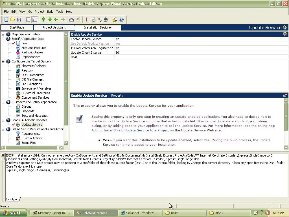Click the globe update wizard icon
This screenshot has height=217, width=289.
pyautogui.click(x=106, y=19)
